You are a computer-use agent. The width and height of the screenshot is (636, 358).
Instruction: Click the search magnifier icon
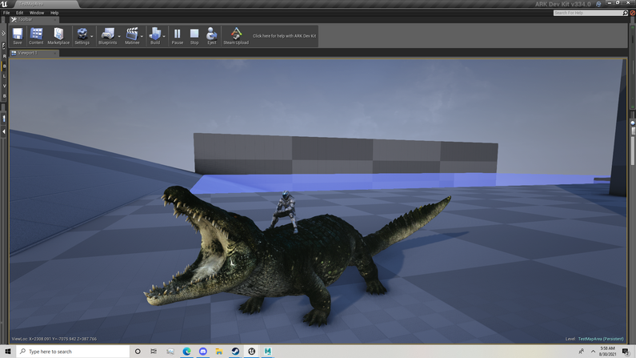tap(625, 13)
